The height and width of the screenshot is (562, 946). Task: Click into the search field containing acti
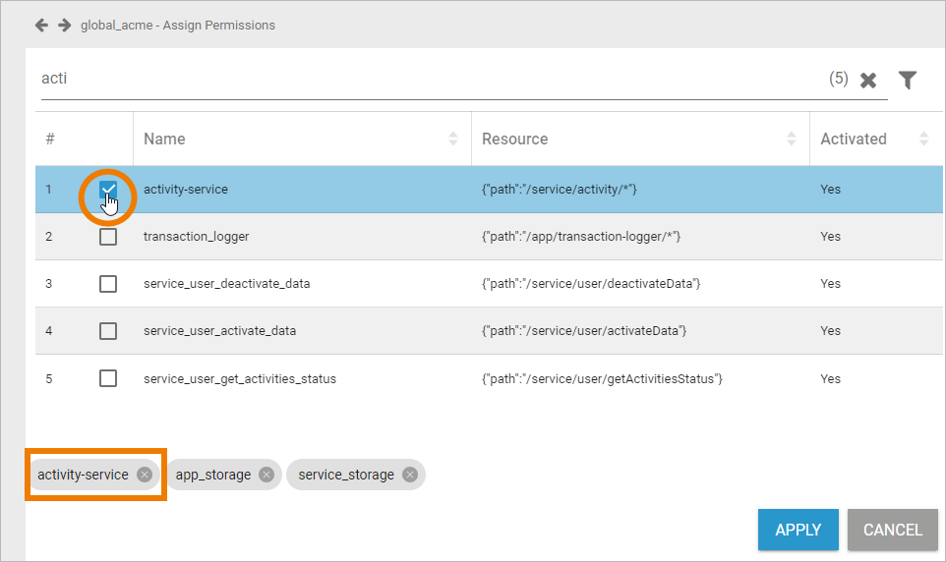point(393,79)
